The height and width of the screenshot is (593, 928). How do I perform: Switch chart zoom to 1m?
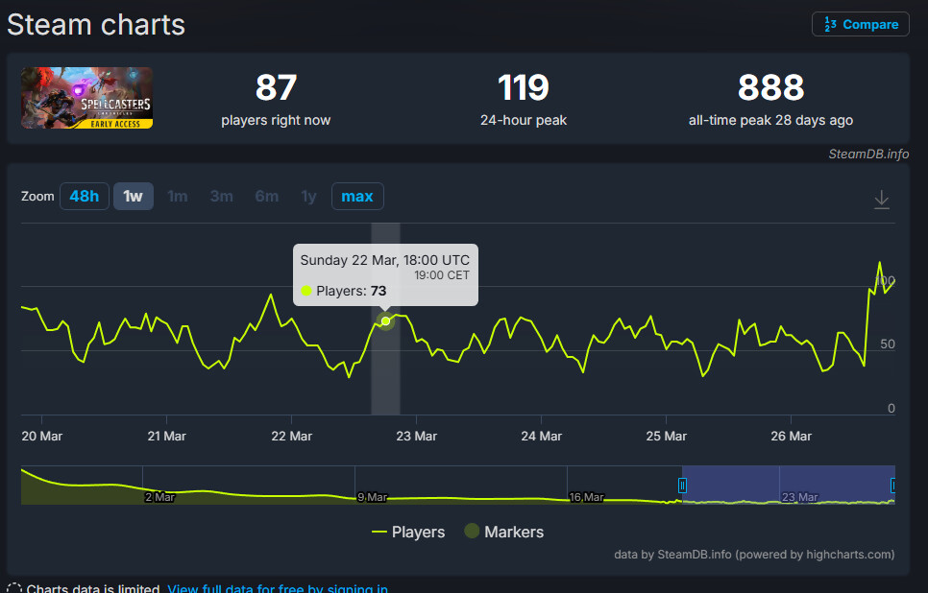tap(178, 197)
